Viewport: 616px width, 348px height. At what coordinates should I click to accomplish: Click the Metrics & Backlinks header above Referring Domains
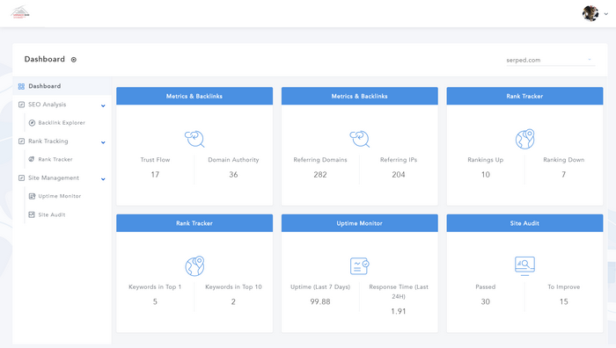click(359, 96)
